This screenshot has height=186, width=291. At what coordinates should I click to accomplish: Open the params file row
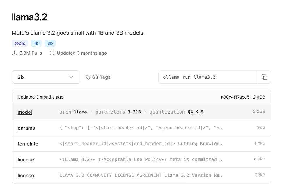click(141, 128)
